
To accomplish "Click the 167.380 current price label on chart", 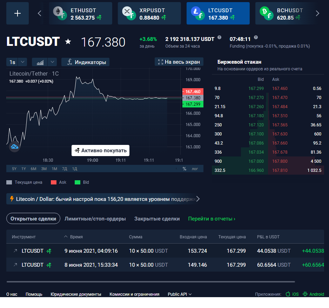I will coord(193,98).
